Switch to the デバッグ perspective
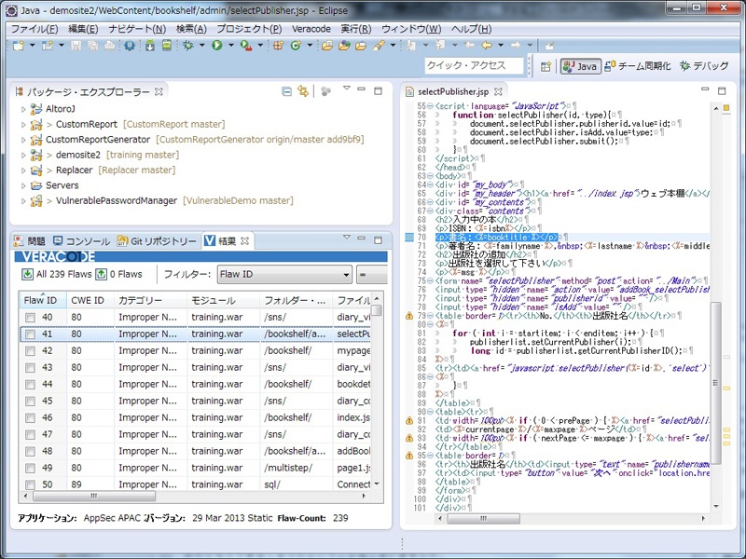This screenshot has width=746, height=559. [705, 66]
